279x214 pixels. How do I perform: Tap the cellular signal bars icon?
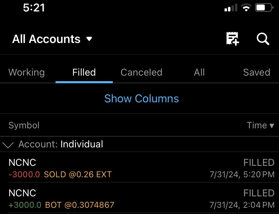[231, 8]
